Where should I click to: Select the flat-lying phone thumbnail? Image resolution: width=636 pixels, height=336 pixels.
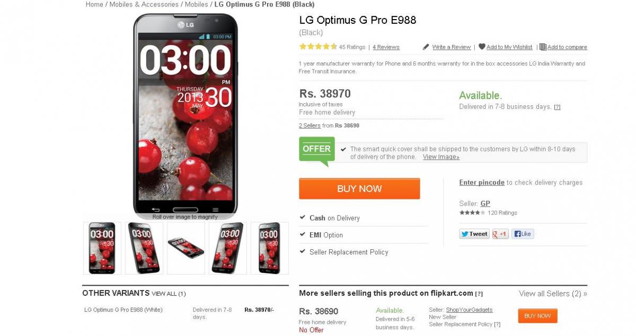(186, 248)
